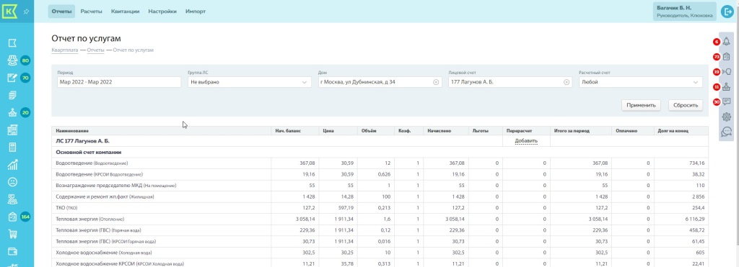The height and width of the screenshot is (267, 739).
Task: Open the Импорт top menu
Action: tap(196, 12)
